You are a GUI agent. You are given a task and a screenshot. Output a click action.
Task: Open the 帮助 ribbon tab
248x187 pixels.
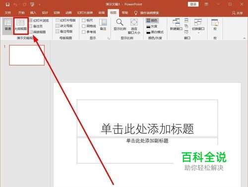click(125, 13)
